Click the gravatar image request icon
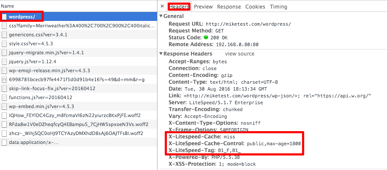387x170 pixels. [4, 79]
